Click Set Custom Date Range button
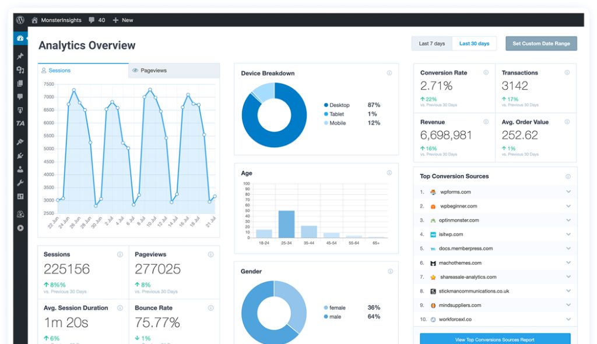Screen dimensions: 597x344 [x=541, y=44]
